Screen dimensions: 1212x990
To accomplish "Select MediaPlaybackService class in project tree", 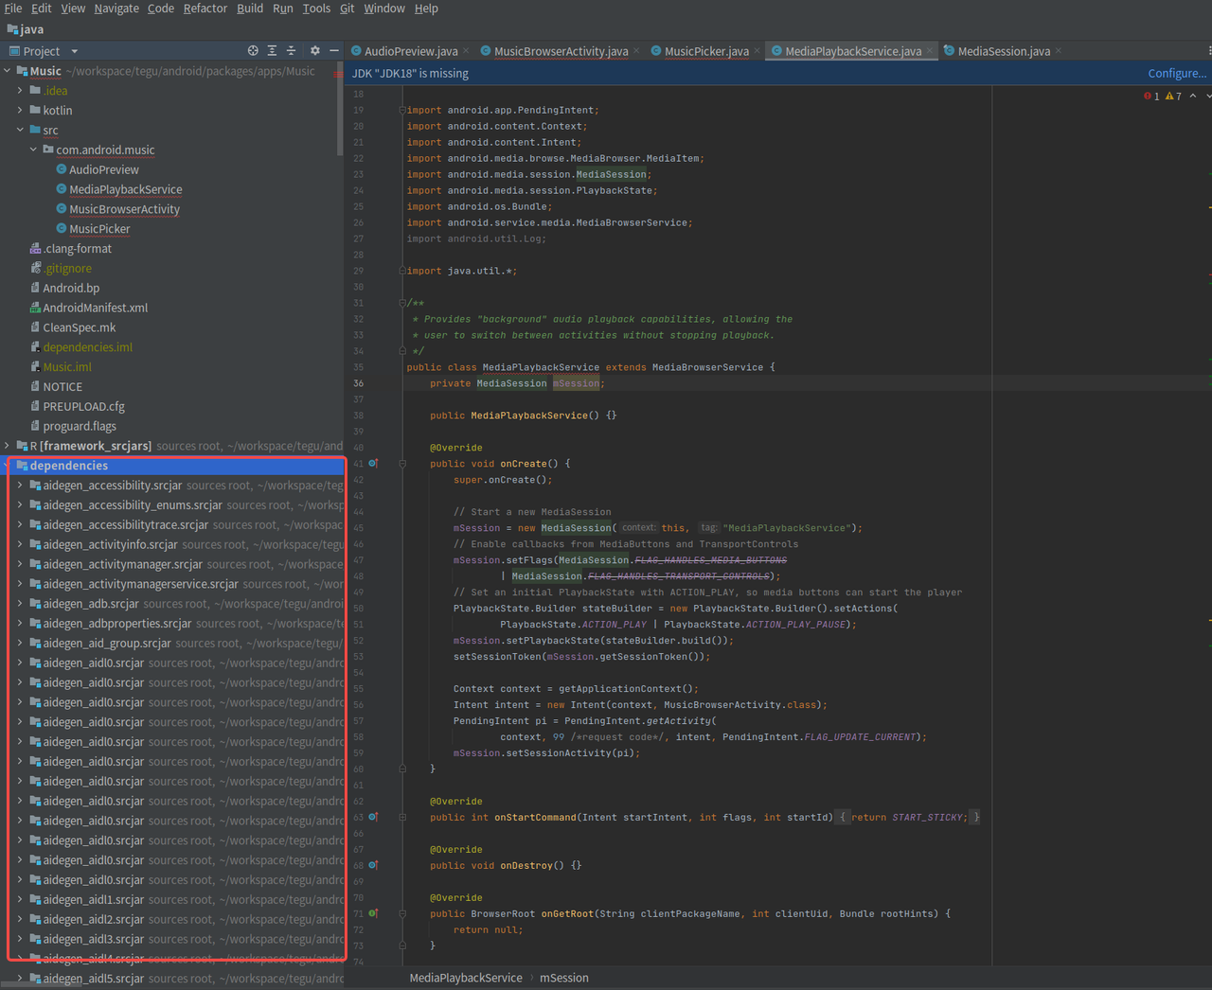I will click(126, 189).
